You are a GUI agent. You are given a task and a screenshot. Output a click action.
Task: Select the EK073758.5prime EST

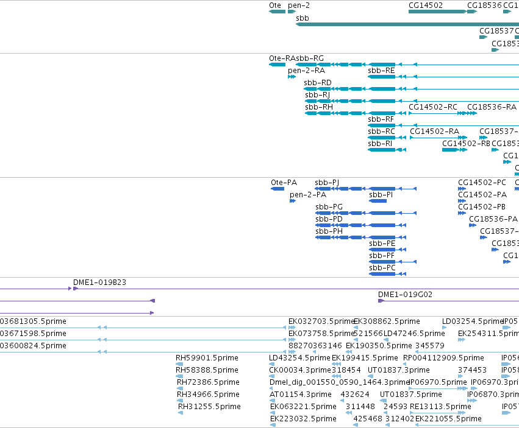(x=292, y=340)
